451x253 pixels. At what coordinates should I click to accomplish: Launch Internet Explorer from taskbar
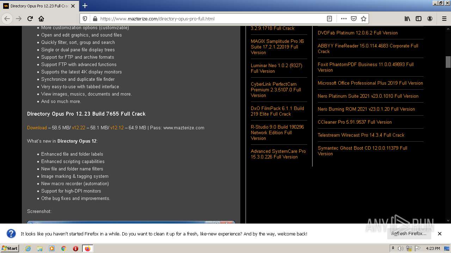[28, 248]
